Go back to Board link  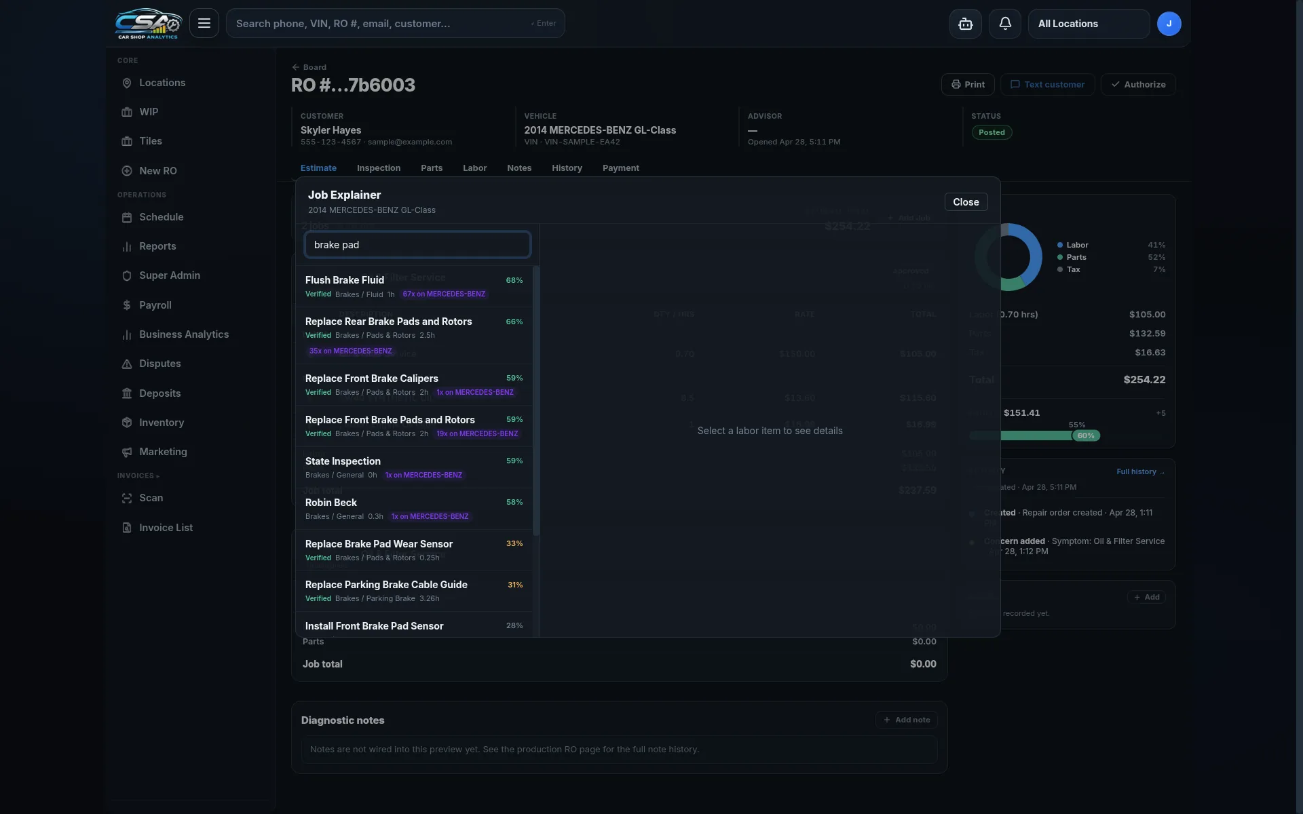[309, 67]
